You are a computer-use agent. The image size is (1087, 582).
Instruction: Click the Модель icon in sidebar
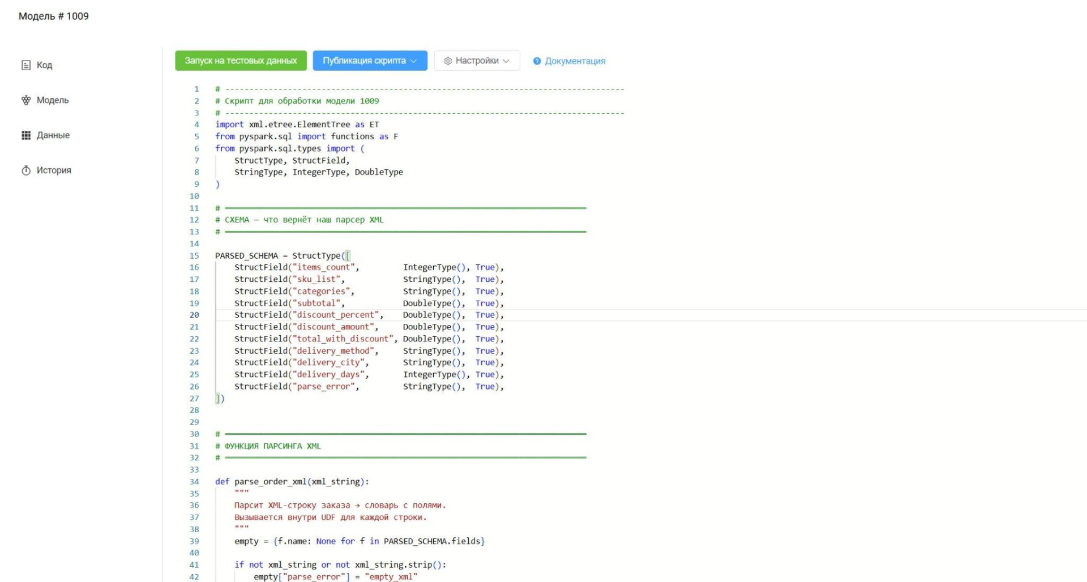26,100
